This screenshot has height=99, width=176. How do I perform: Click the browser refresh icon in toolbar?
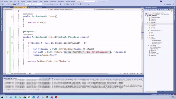tap(61, 4)
